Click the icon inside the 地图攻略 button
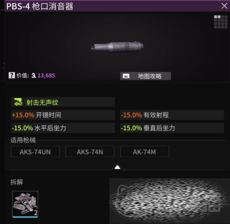230x224 pixels. tap(126, 76)
